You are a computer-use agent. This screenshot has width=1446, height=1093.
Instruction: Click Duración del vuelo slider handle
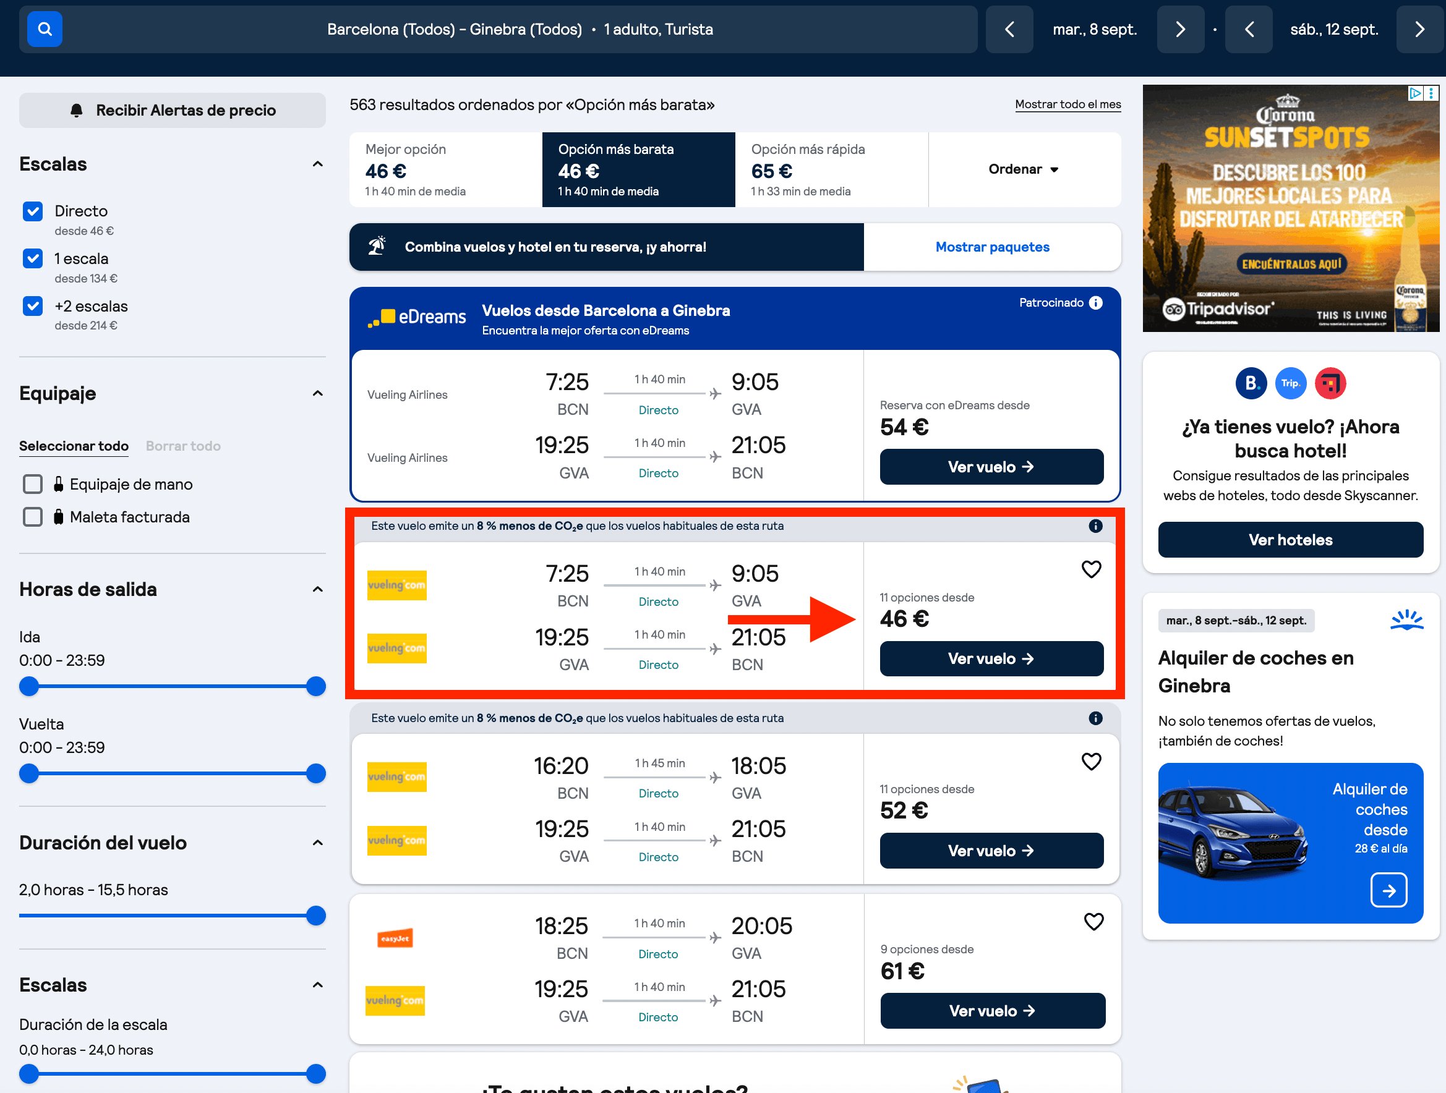point(316,916)
